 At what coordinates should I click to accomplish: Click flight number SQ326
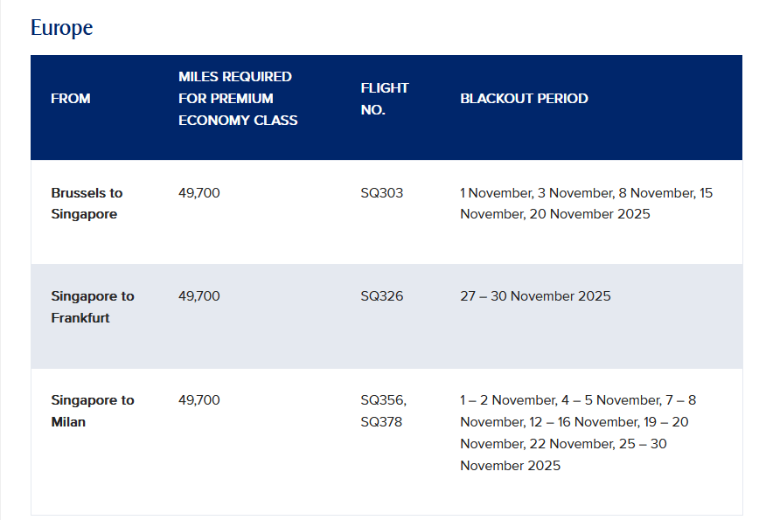tap(382, 296)
